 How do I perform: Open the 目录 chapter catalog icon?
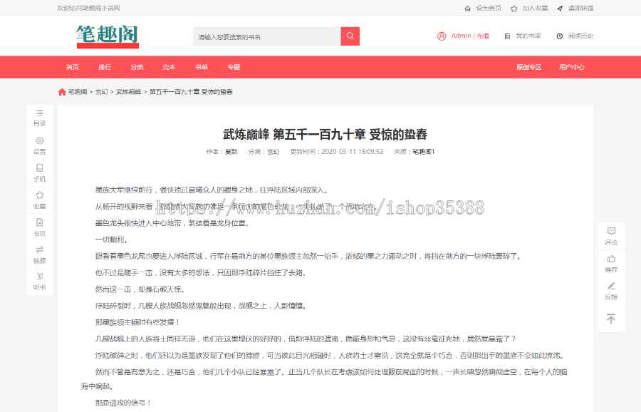click(39, 116)
